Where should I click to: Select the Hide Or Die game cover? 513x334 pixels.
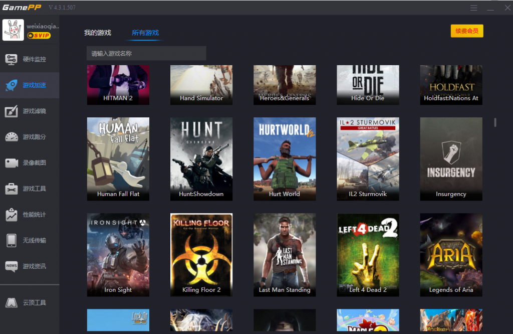click(x=368, y=85)
